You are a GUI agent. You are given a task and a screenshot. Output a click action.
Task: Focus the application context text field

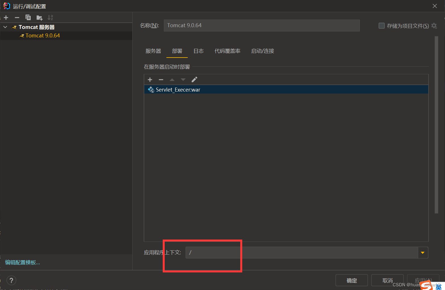point(302,253)
